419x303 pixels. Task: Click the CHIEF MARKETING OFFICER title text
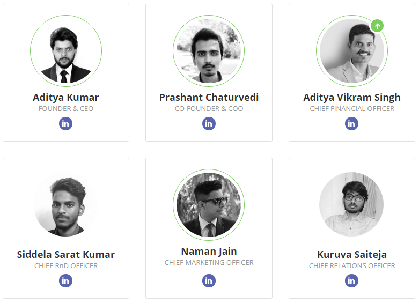[209, 263]
